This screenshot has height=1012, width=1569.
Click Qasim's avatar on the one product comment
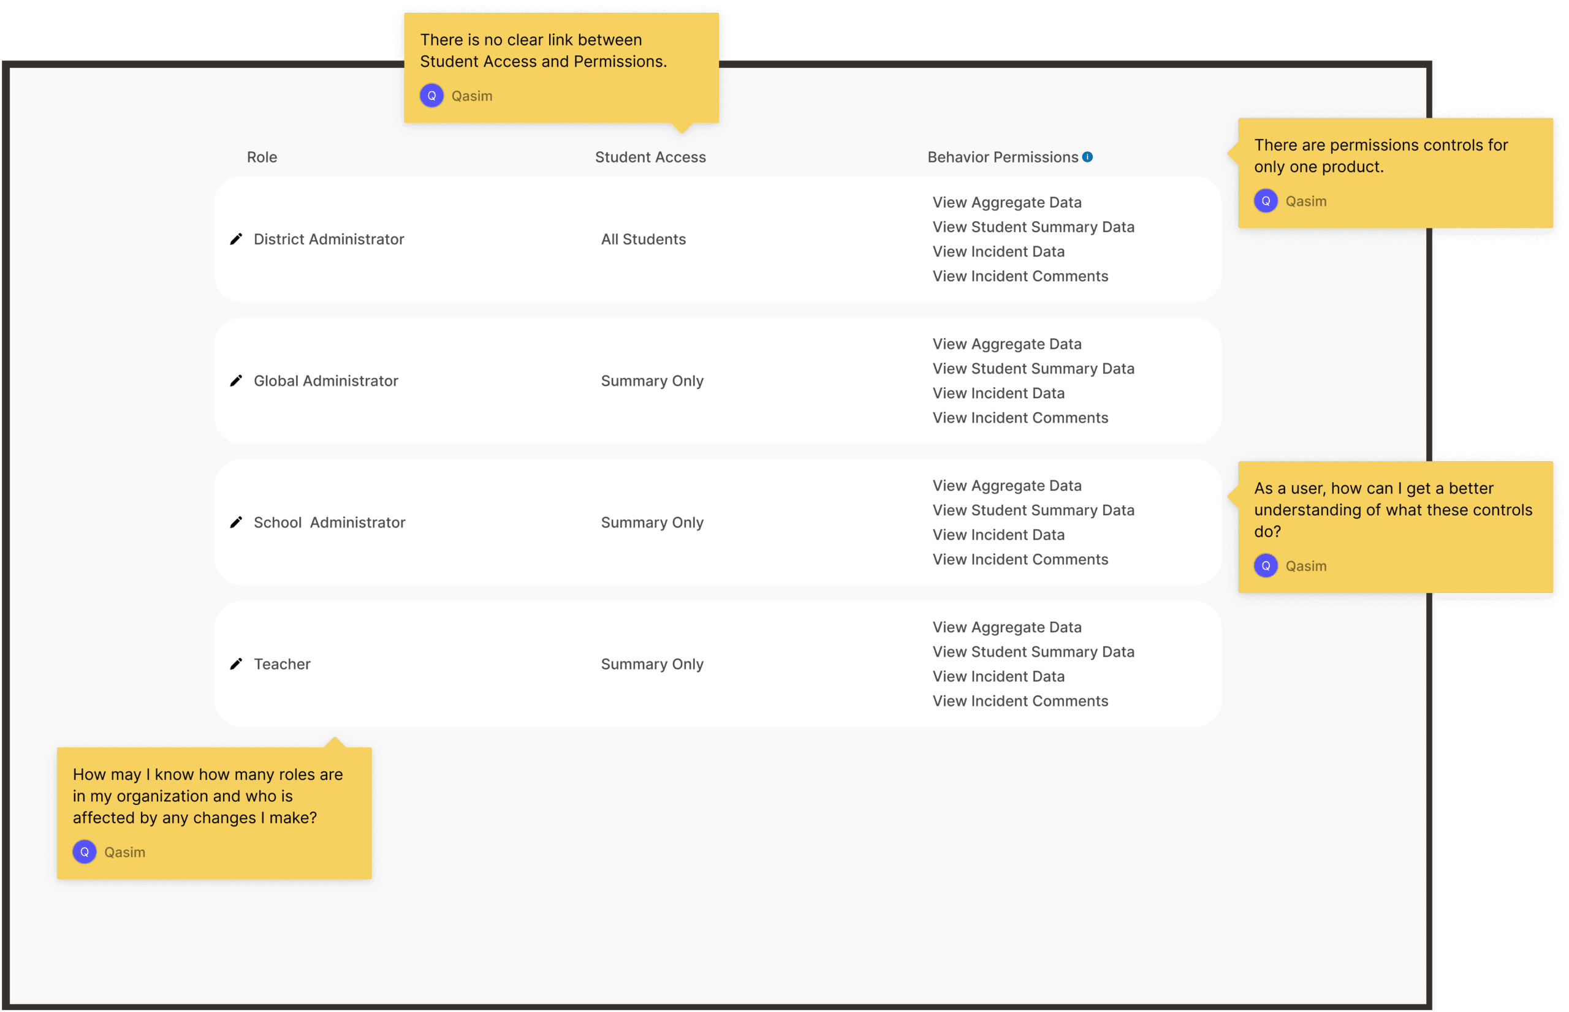1266,201
